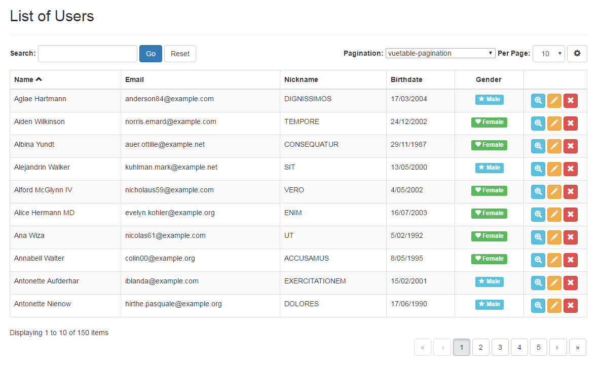Click inside the Search input field
This screenshot has width=600, height=369.
tap(87, 53)
